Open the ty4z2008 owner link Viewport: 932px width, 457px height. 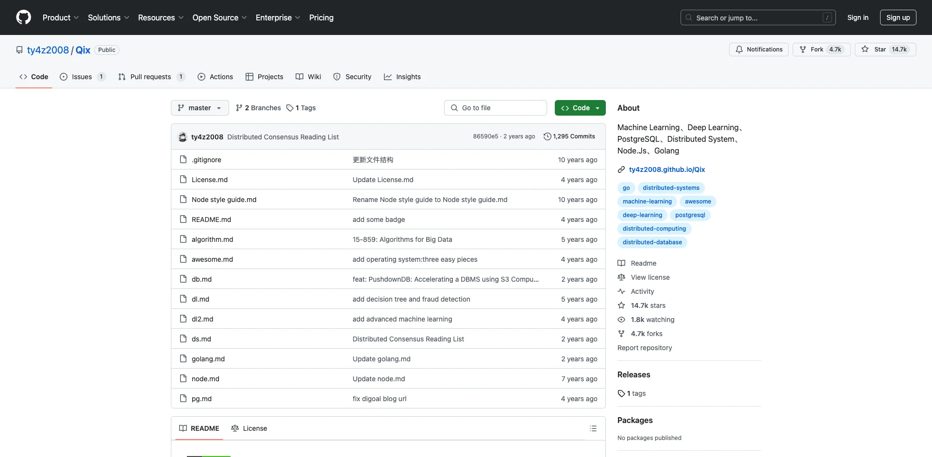click(x=48, y=50)
